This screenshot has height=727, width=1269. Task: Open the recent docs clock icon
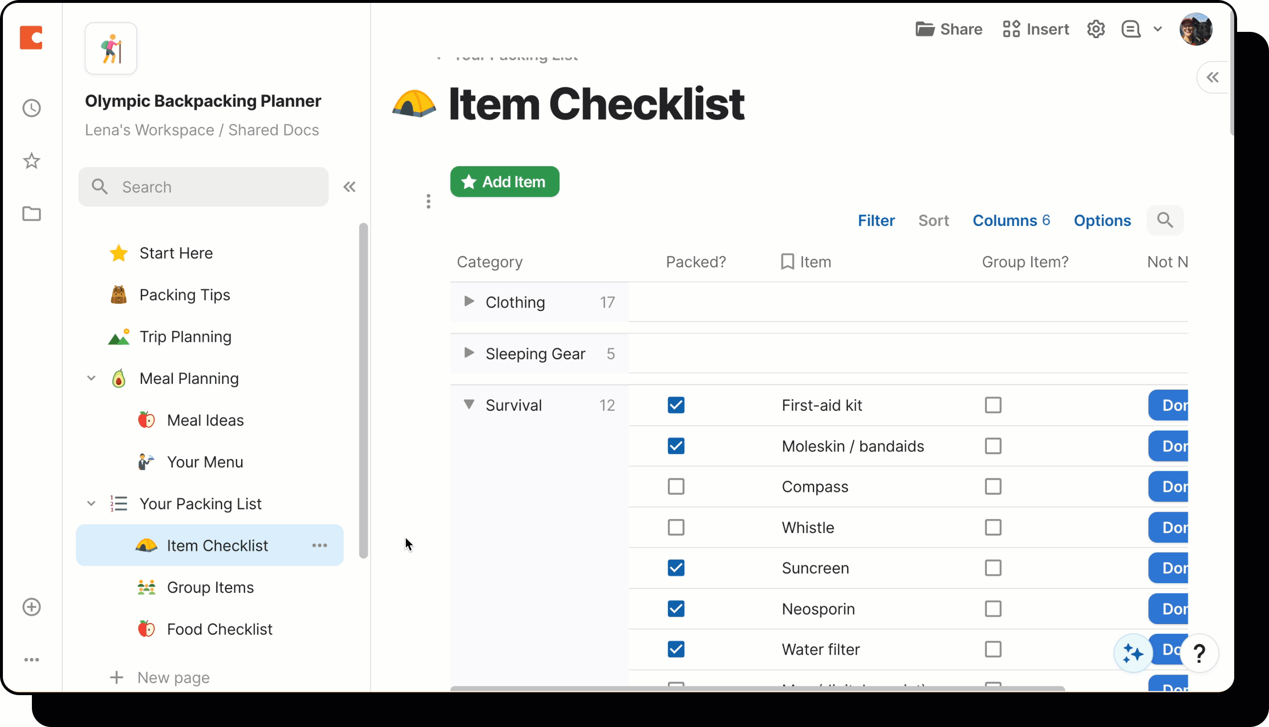click(x=31, y=108)
